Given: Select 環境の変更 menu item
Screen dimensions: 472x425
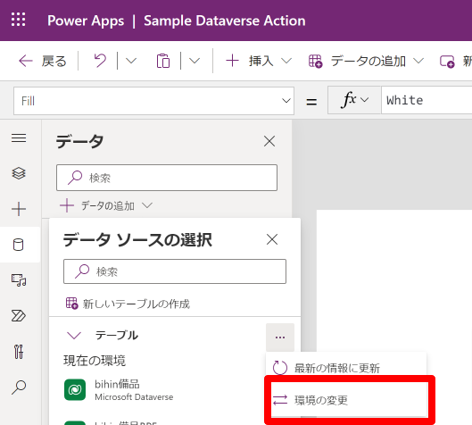Looking at the screenshot, I should tap(349, 400).
